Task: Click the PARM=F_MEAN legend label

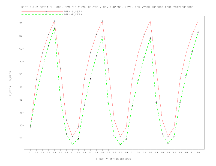Action: (x=73, y=14)
